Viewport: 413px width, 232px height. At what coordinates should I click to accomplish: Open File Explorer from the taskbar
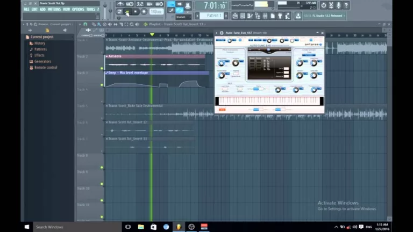141,227
